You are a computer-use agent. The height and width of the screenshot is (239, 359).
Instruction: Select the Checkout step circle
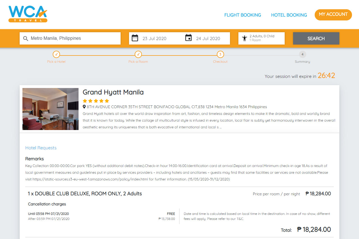(220, 54)
